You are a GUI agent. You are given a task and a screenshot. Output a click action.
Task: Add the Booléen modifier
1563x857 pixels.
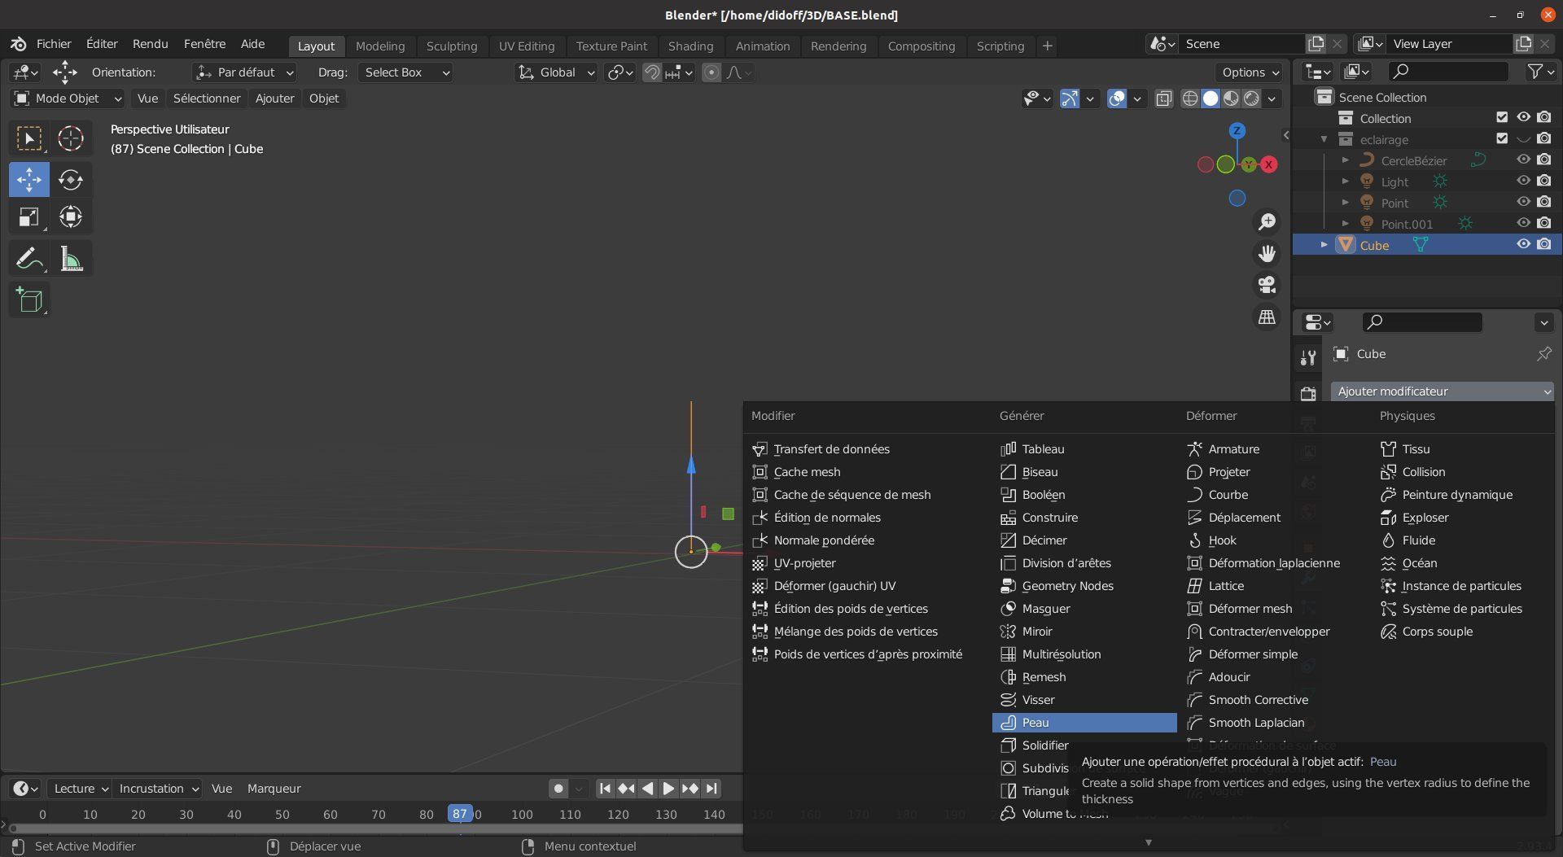1084,495
